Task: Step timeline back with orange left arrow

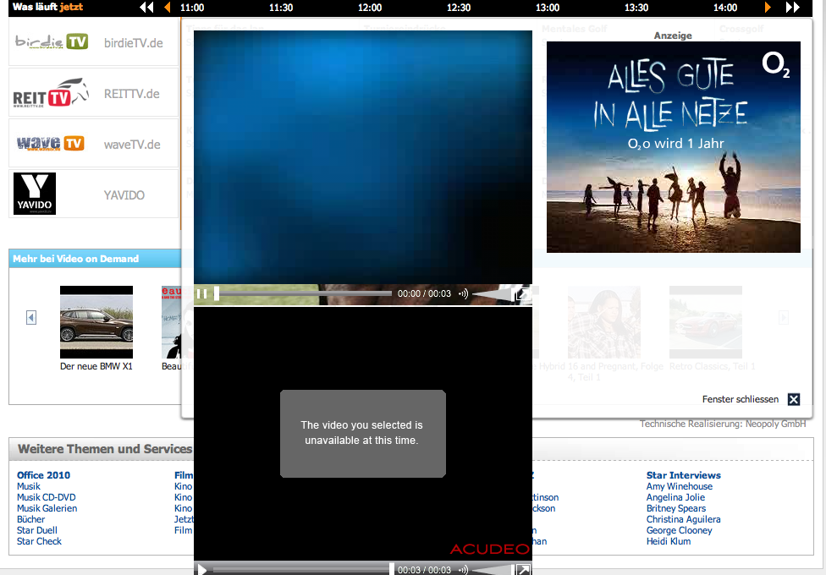Action: (167, 8)
